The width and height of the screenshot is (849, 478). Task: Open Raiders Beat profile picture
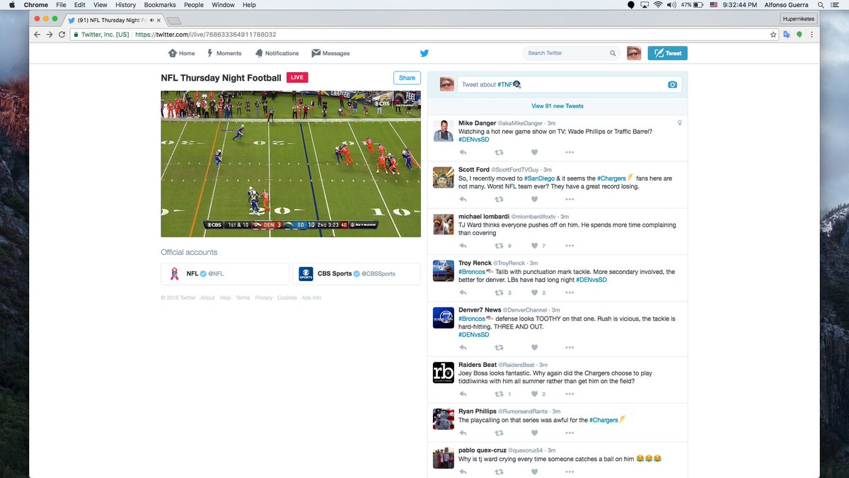[443, 372]
